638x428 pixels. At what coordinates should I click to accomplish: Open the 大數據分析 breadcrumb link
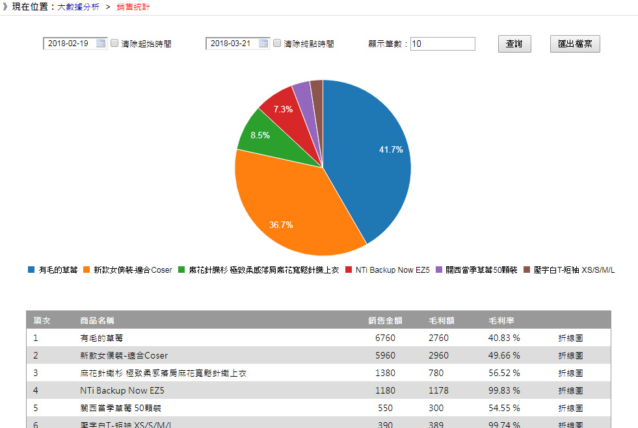point(78,7)
